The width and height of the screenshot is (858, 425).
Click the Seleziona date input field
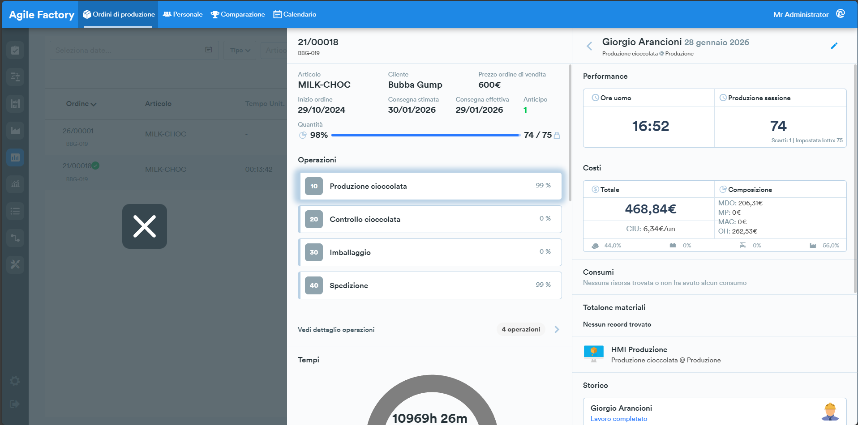[134, 50]
